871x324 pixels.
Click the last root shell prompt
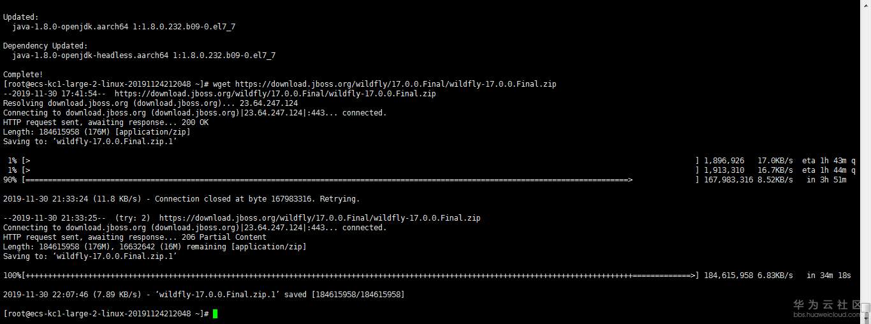pyautogui.click(x=106, y=314)
